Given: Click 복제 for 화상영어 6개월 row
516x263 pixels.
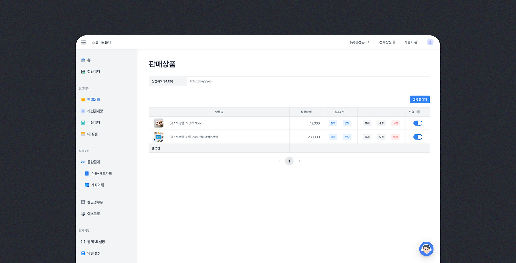Looking at the screenshot, I should (367, 137).
